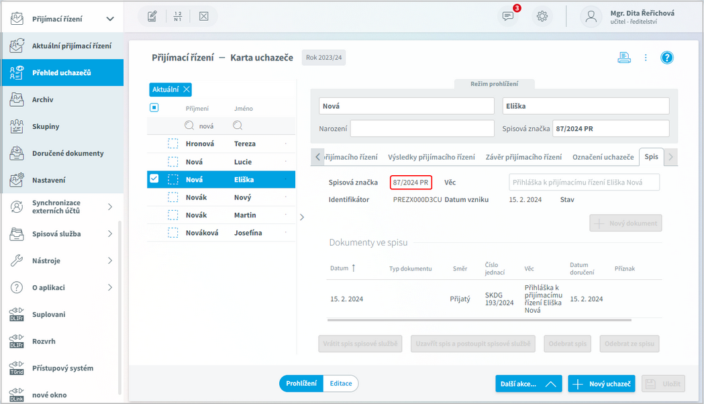Open the blue help question mark

[x=666, y=58]
